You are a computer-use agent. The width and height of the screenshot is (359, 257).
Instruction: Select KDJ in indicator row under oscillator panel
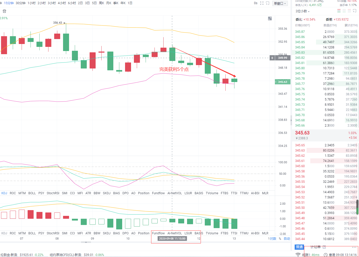pos(4,193)
